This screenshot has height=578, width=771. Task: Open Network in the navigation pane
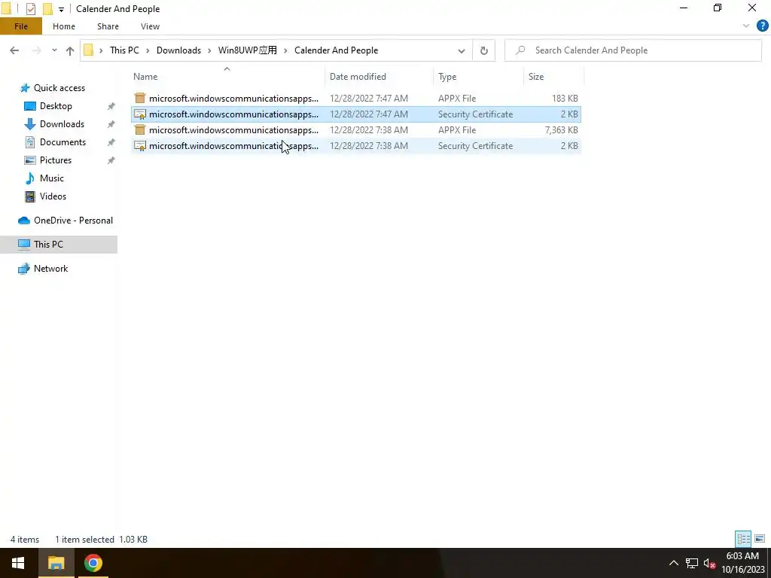tap(50, 269)
